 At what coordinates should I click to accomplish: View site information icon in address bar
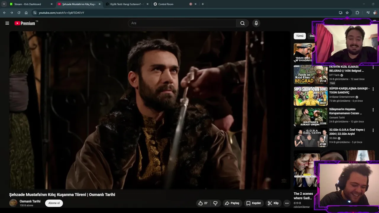[35, 13]
